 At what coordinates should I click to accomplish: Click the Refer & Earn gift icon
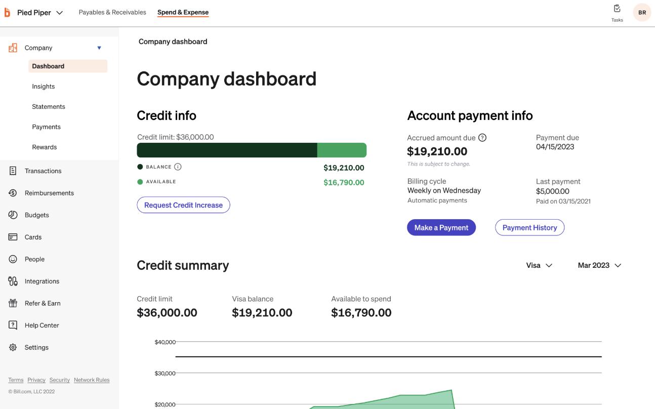13,303
